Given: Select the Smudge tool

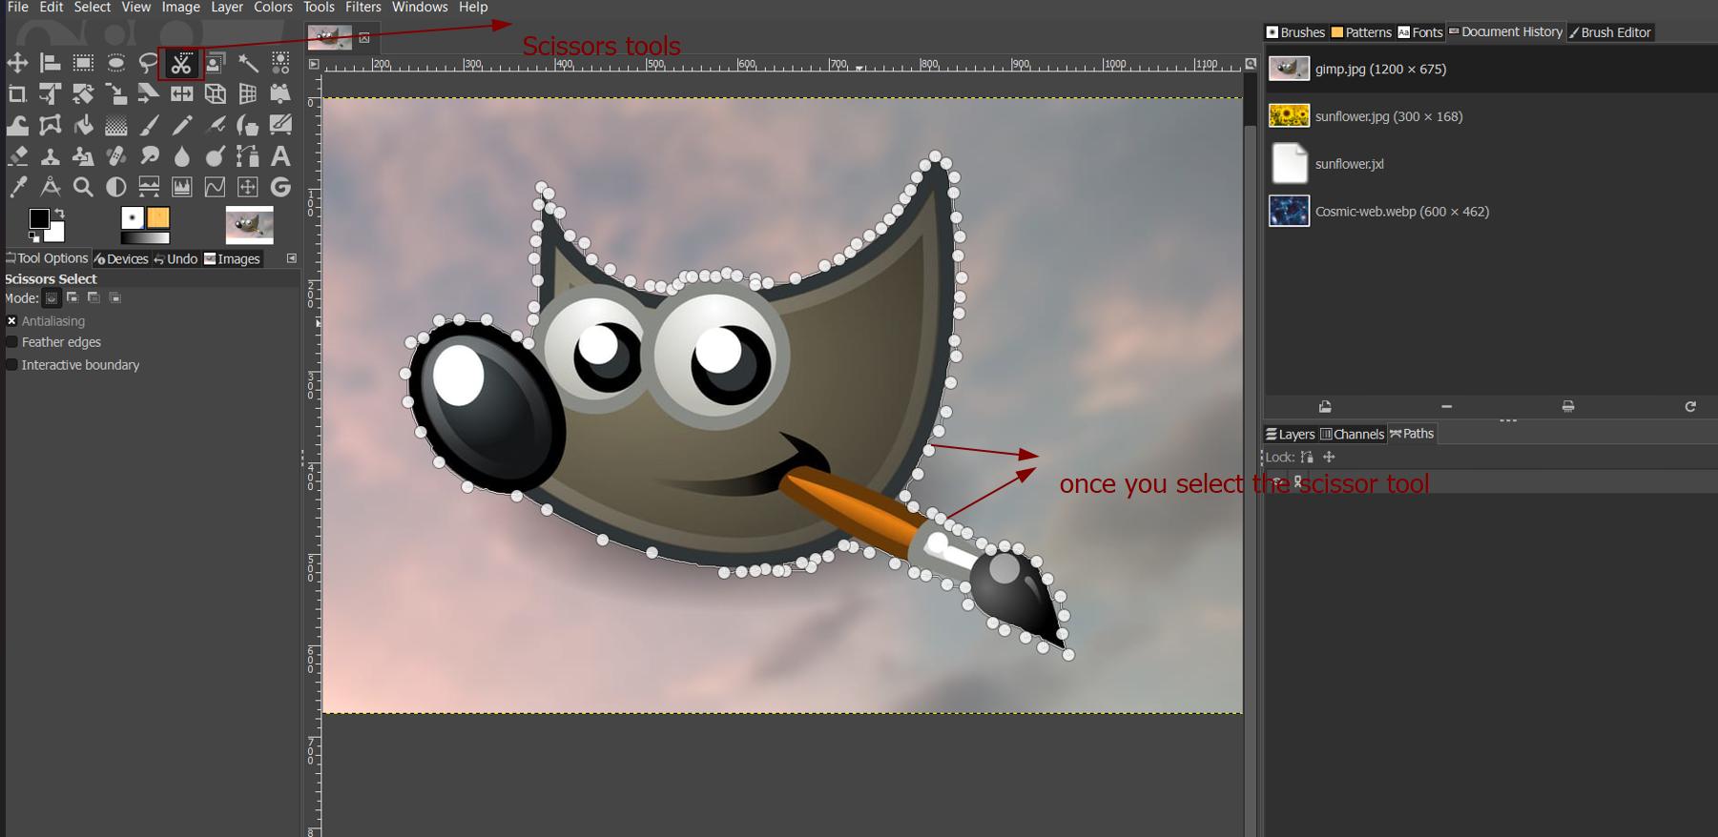Looking at the screenshot, I should [149, 155].
